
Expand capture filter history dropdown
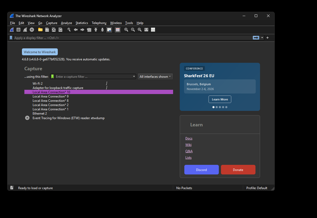click(134, 76)
